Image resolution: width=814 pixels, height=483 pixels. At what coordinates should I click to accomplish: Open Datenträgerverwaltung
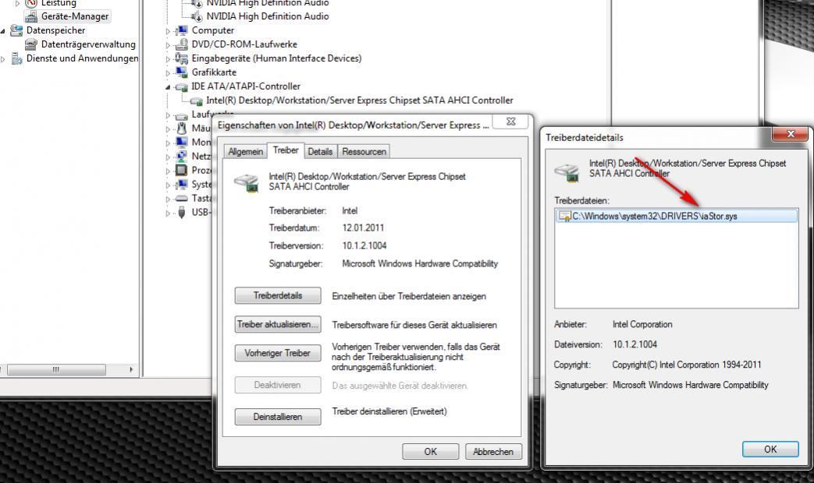[x=88, y=44]
